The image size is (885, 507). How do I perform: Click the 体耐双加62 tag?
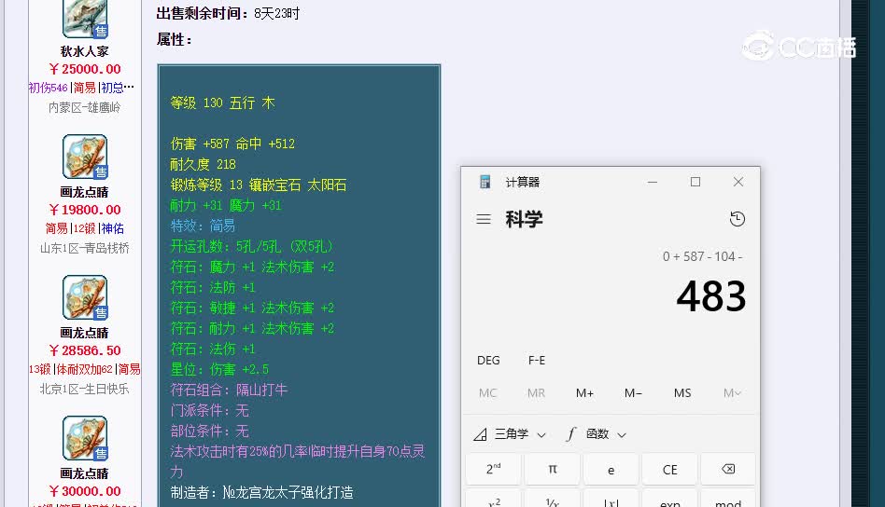coord(85,370)
